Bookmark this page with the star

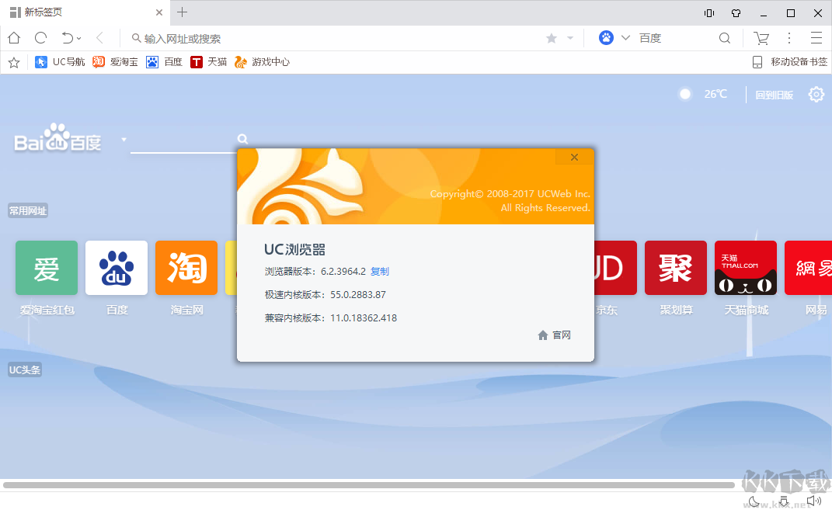pyautogui.click(x=550, y=37)
